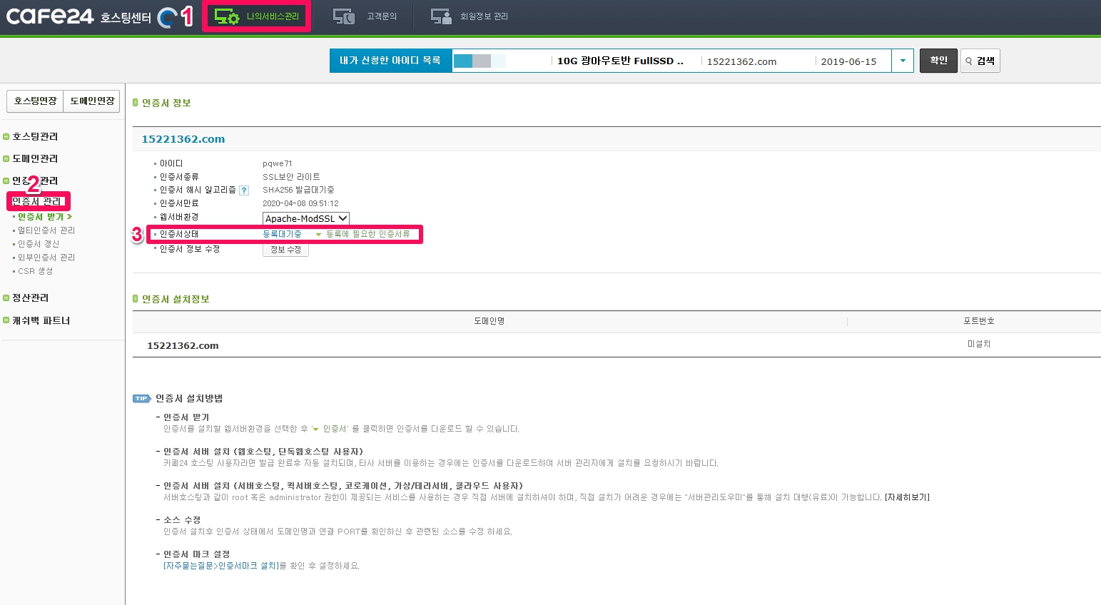This screenshot has height=605, width=1101.
Task: Click the 정보 수정 button
Action: click(285, 250)
